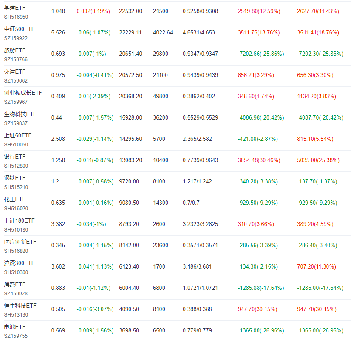Click stock code SZ159662

click(x=16, y=81)
